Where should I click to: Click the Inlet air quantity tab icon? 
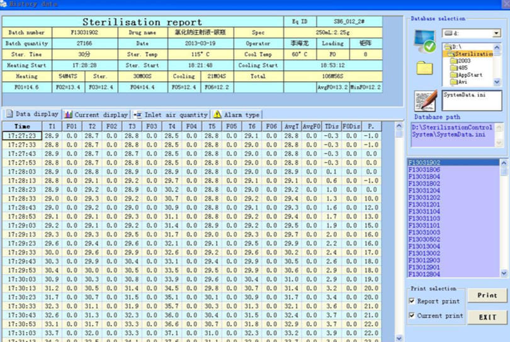(138, 115)
